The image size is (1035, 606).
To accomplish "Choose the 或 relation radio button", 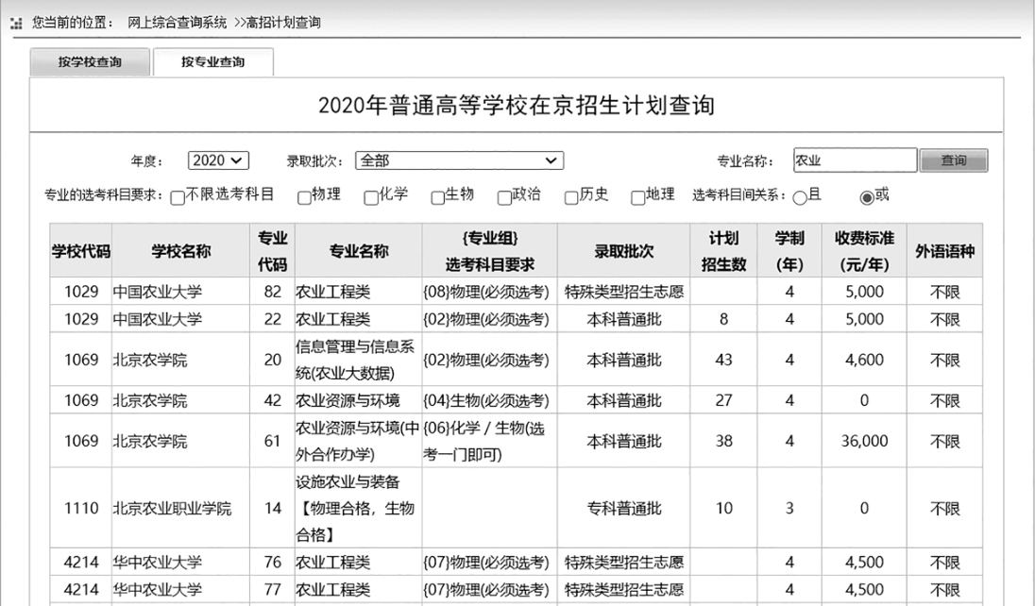I will pyautogui.click(x=866, y=197).
